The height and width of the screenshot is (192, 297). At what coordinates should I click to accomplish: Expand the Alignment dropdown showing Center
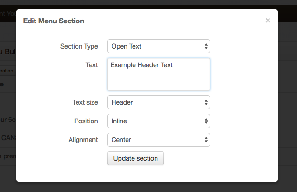click(154, 140)
